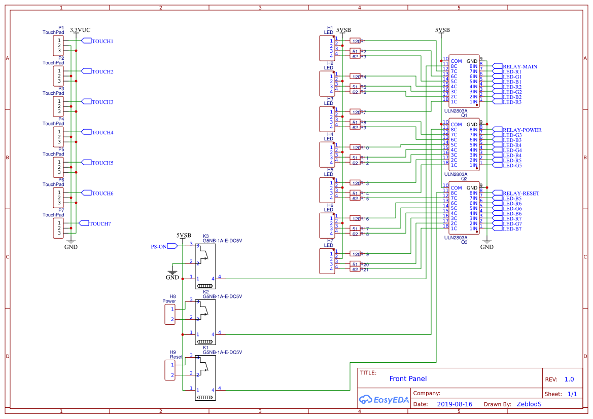Click the Front Panel title text
Viewport: 593px width, 419px height.
408,378
